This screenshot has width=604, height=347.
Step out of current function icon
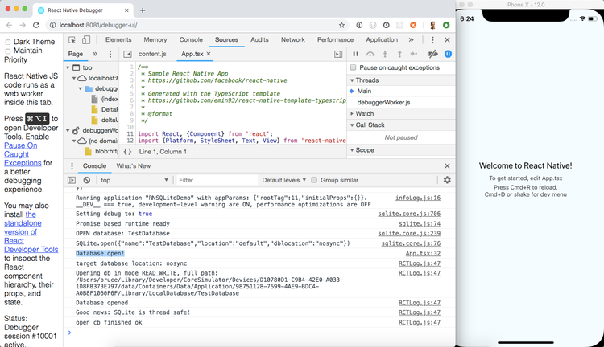(399, 54)
